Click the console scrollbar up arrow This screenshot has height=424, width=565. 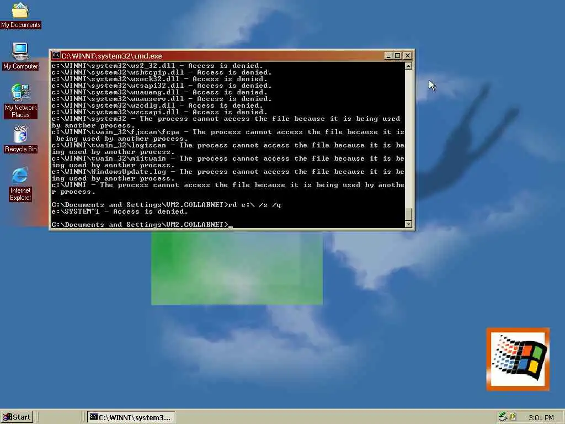(408, 66)
